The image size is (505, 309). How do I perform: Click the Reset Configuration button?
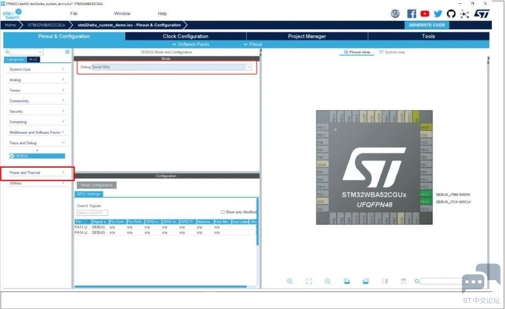tap(96, 185)
